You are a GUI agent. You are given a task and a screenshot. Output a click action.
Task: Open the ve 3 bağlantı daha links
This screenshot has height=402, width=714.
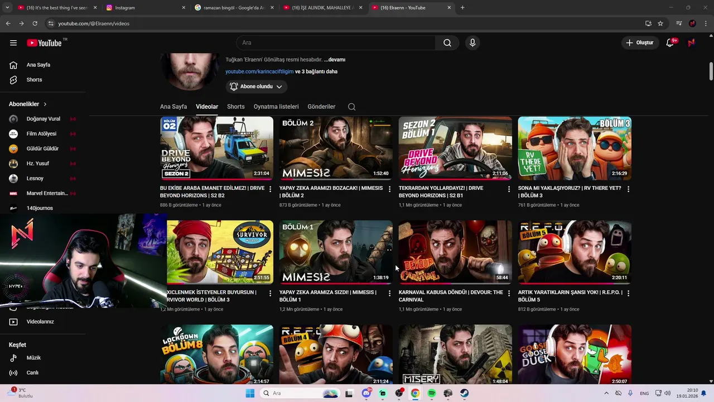pyautogui.click(x=316, y=71)
